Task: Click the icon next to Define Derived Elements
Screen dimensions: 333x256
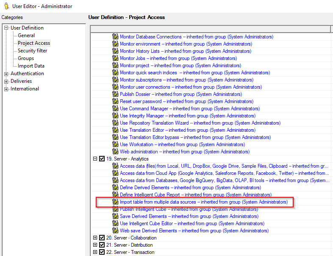Action: [x=115, y=188]
